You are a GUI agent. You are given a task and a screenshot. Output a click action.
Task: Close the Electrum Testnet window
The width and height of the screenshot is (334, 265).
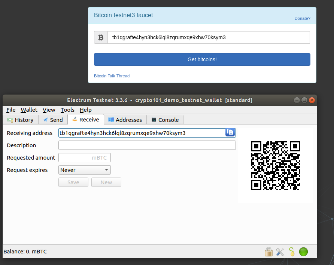click(x=312, y=100)
